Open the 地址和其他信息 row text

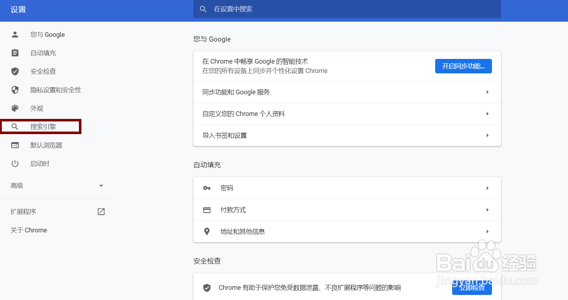[243, 232]
